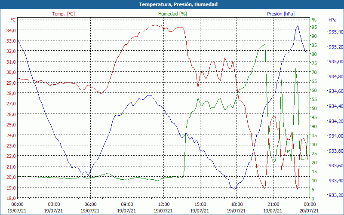Click the "933,80" pressure axis value
This screenshot has width=344, height=215.
(336, 151)
